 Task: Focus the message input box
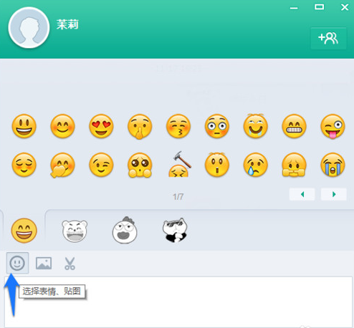tap(178, 302)
